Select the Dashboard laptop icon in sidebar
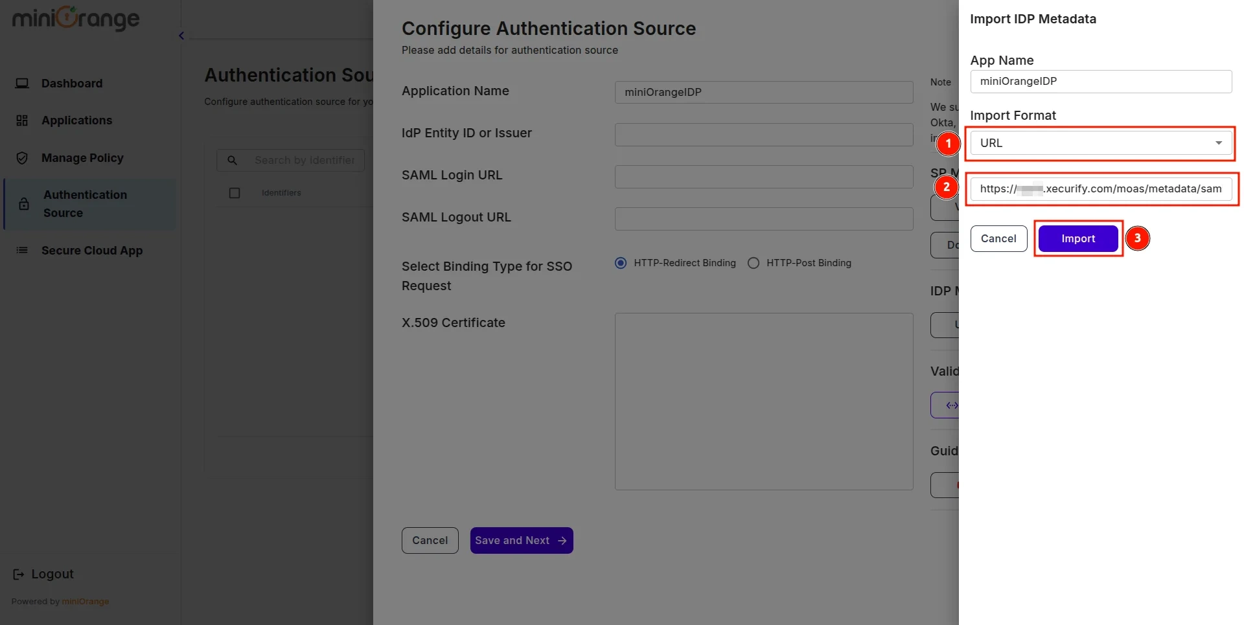 pos(23,83)
